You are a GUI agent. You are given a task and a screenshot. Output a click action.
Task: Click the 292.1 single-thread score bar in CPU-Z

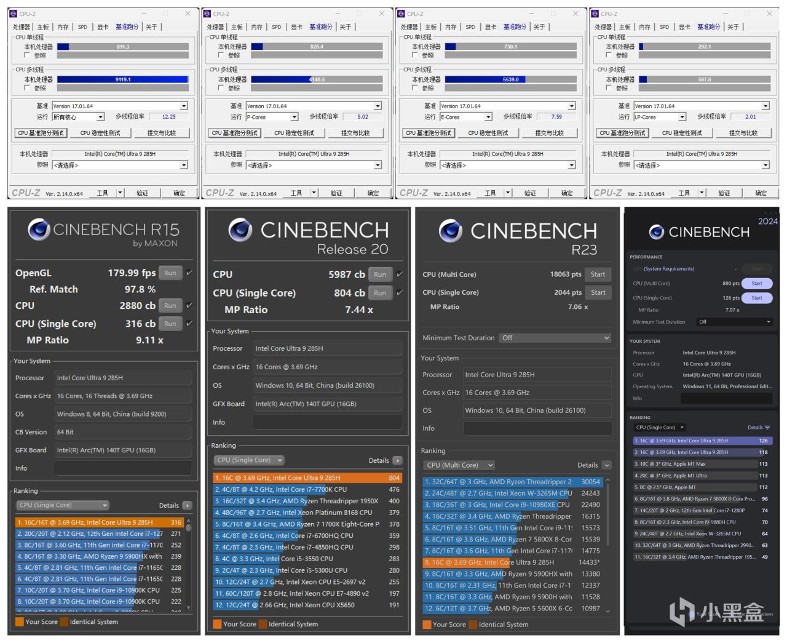coord(705,47)
